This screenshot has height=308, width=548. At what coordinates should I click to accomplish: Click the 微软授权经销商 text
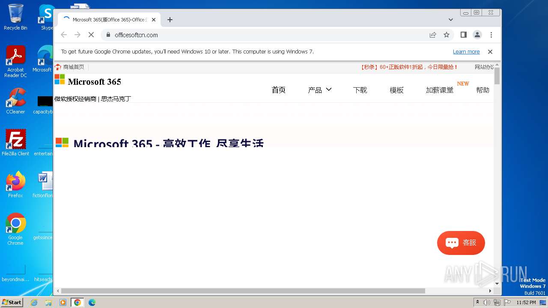click(75, 99)
